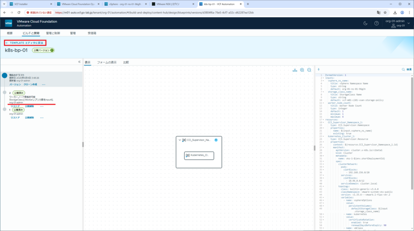The width and height of the screenshot is (414, 231).
Task: Open the 比較 compare tab
Action: [x=126, y=62]
